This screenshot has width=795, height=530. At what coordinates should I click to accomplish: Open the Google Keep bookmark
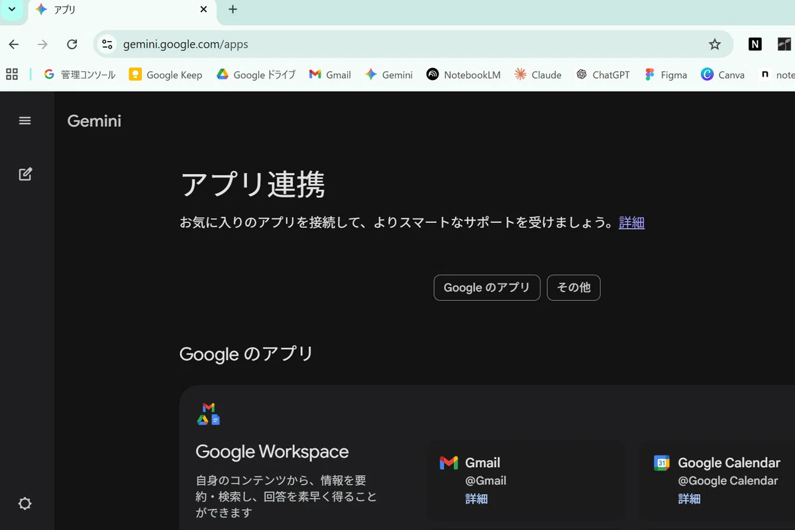[166, 75]
